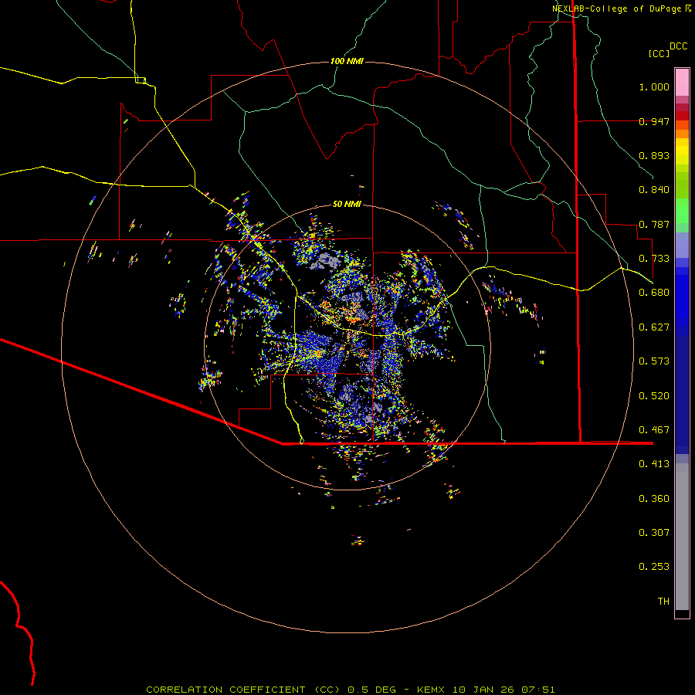695x695 pixels.
Task: Click the 0.307 scale value
Action: (x=654, y=533)
